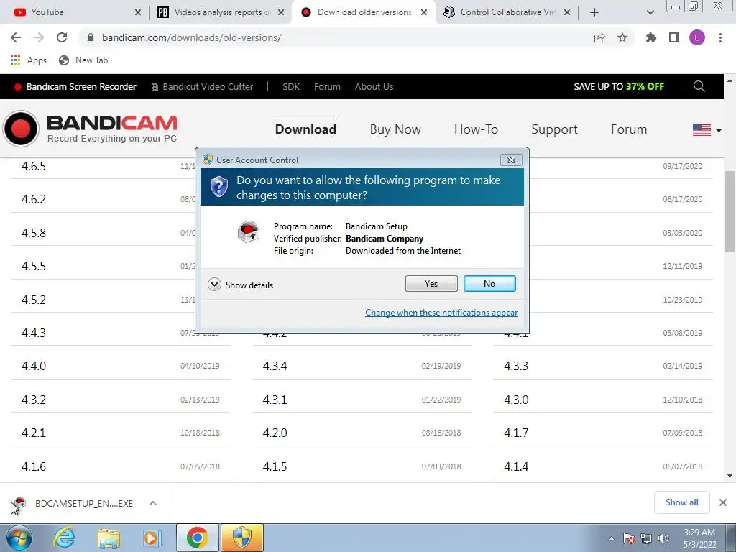The width and height of the screenshot is (736, 552).
Task: Open the tab search dropdown arrow
Action: (x=650, y=12)
